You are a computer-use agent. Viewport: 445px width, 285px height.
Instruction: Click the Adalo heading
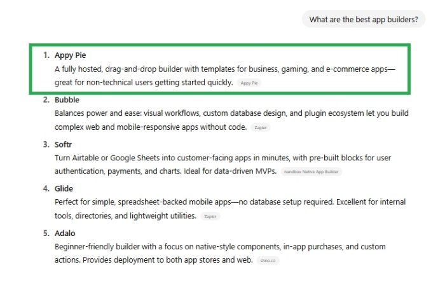[65, 233]
